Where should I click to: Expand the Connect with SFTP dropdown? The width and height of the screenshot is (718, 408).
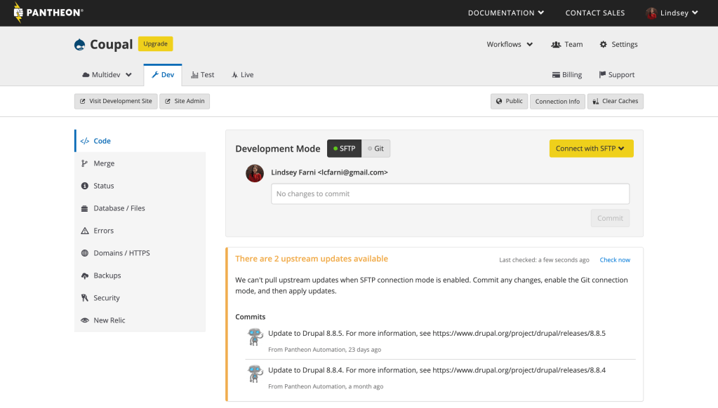pyautogui.click(x=591, y=149)
